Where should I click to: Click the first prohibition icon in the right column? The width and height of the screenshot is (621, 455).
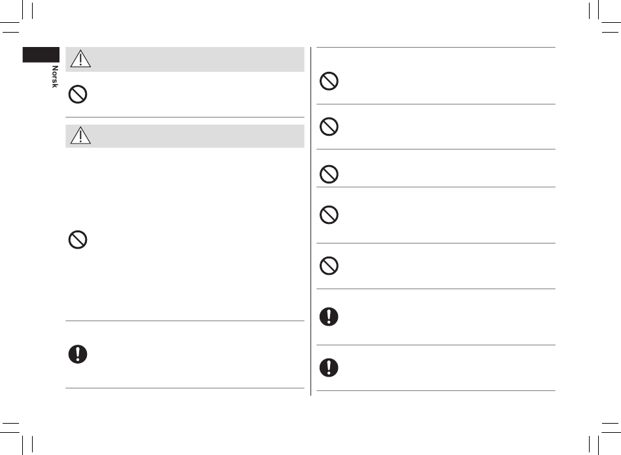pyautogui.click(x=329, y=81)
